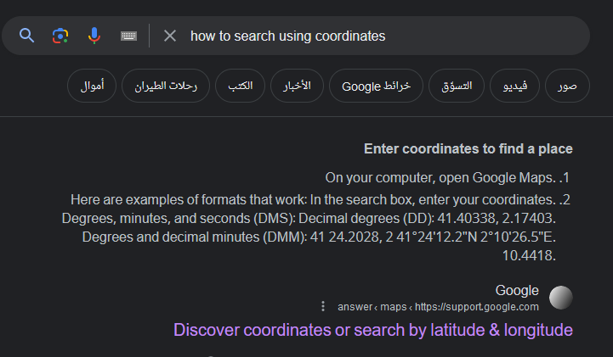Select the أموال finance filter tab

coord(92,86)
